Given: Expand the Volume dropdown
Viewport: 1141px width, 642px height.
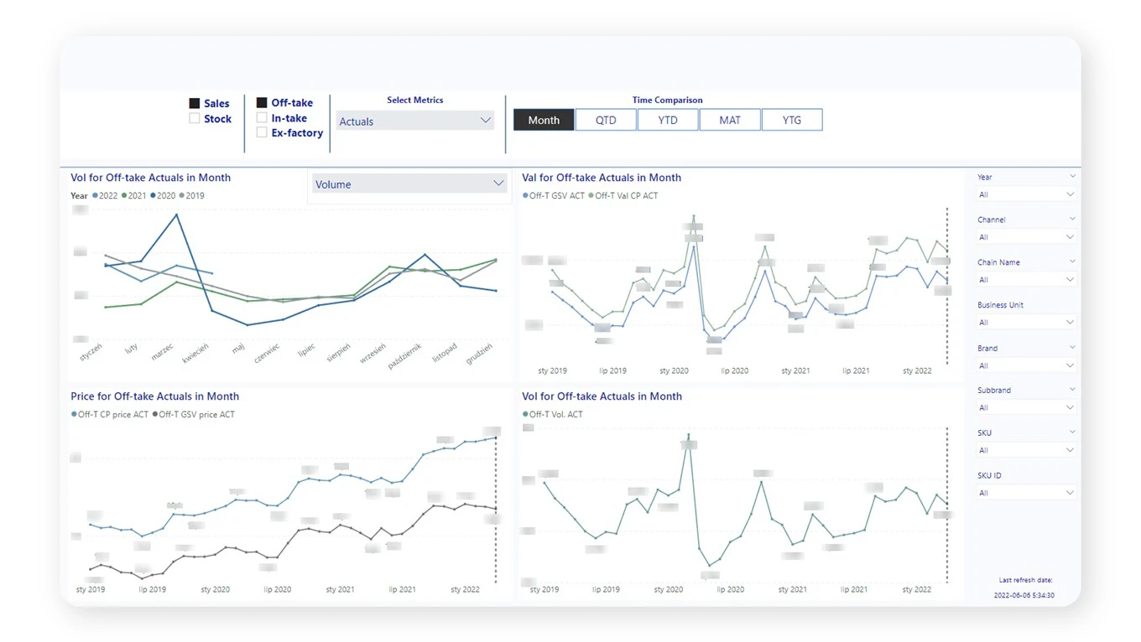Looking at the screenshot, I should [x=409, y=184].
